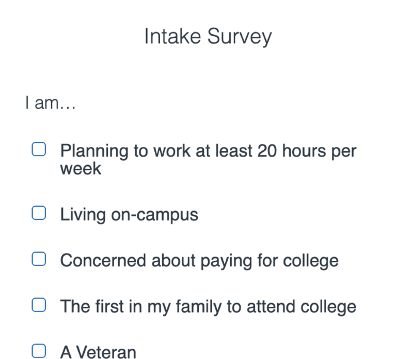Select the 'first in my family' checkbox
This screenshot has width=413, height=359.
point(39,305)
